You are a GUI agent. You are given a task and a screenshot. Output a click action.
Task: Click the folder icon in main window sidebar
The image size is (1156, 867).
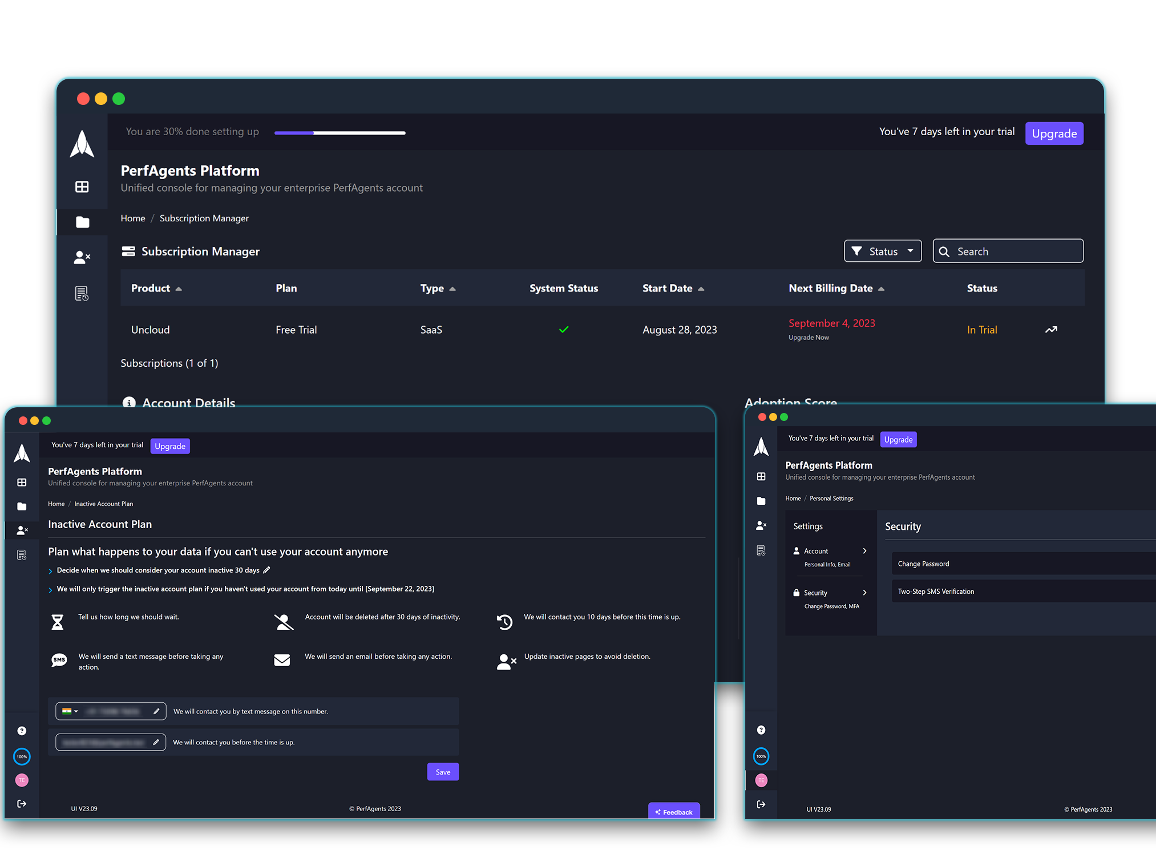coord(82,222)
